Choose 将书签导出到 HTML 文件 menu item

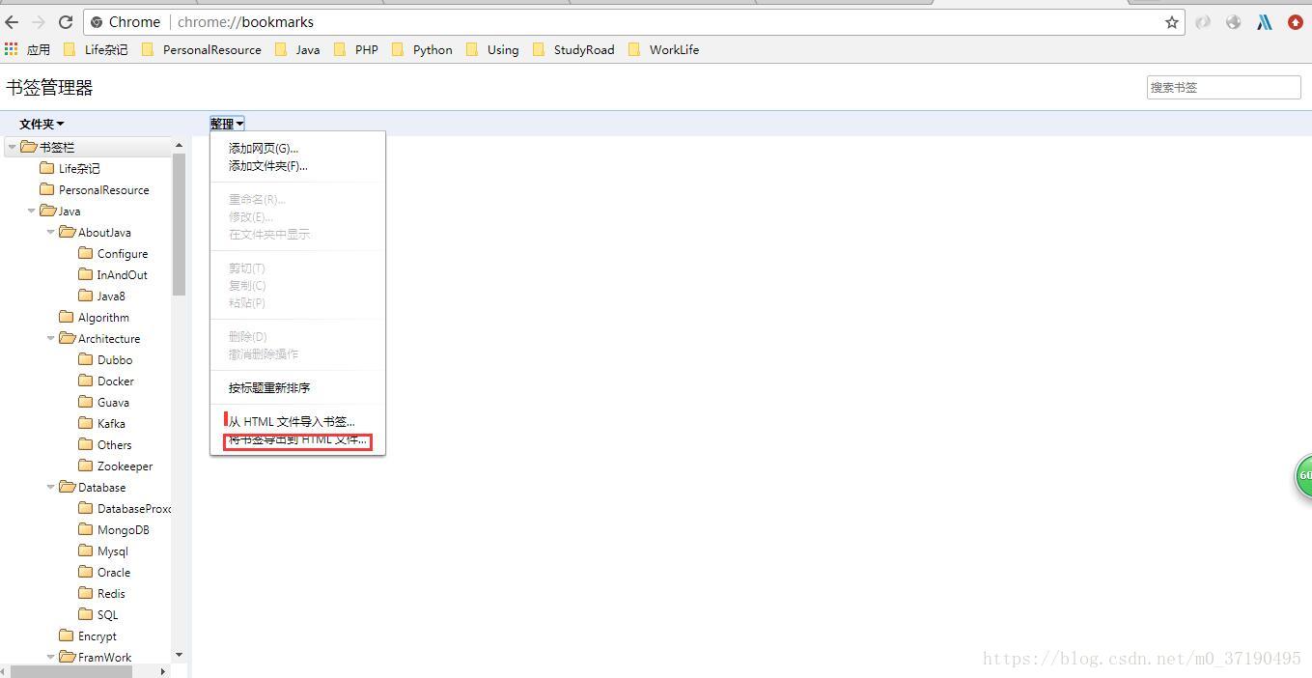pyautogui.click(x=297, y=440)
